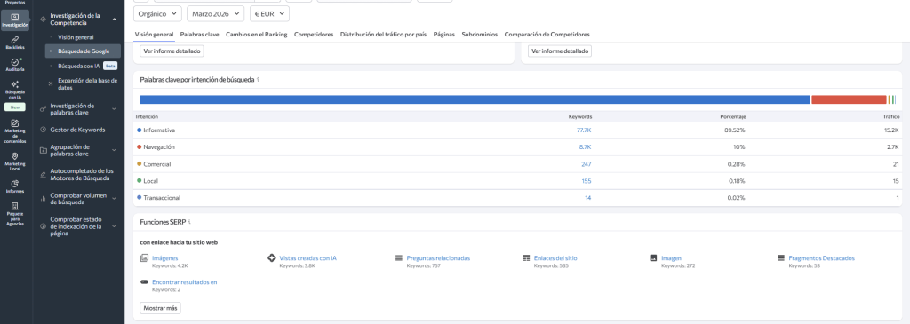Click blue Informativa segment of intent bar
This screenshot has height=324, width=910.
pos(475,99)
